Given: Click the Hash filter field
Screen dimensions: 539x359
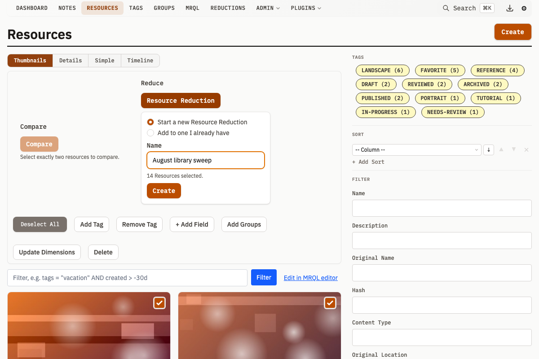Looking at the screenshot, I should click(x=442, y=305).
